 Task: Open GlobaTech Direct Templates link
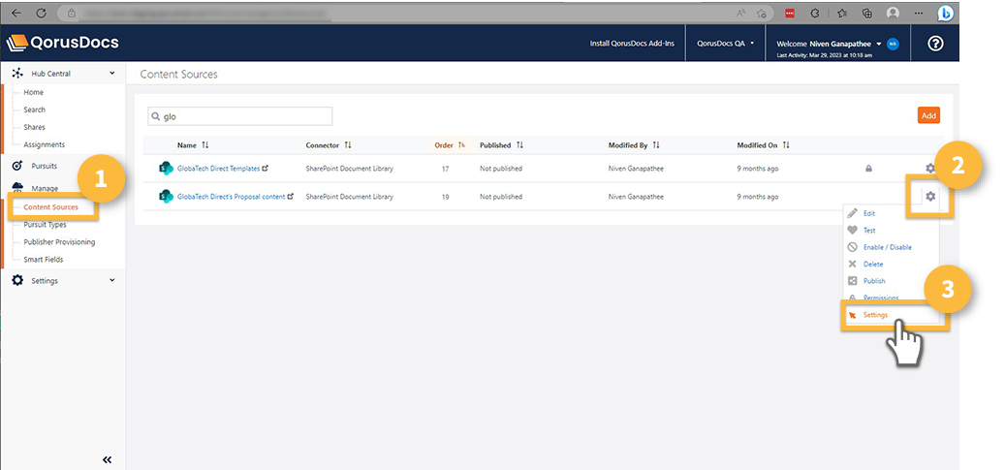point(219,169)
